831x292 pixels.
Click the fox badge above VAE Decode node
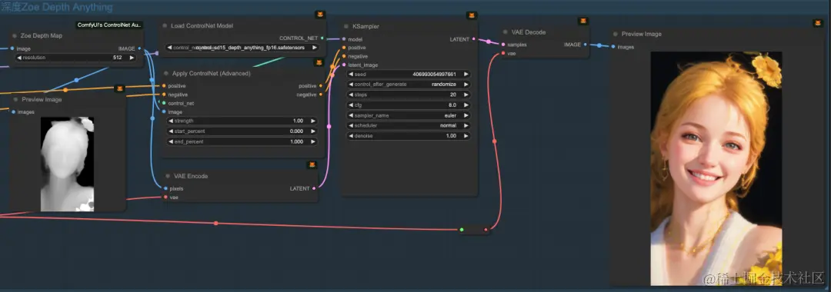pos(583,22)
